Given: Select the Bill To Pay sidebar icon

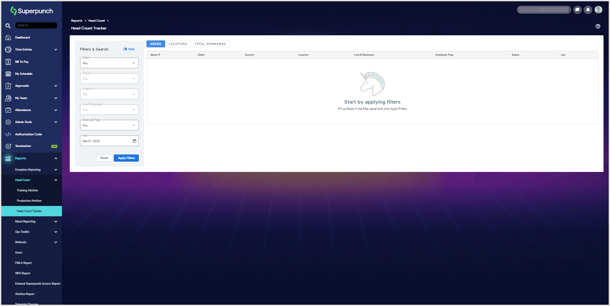Looking at the screenshot, I should coord(8,62).
